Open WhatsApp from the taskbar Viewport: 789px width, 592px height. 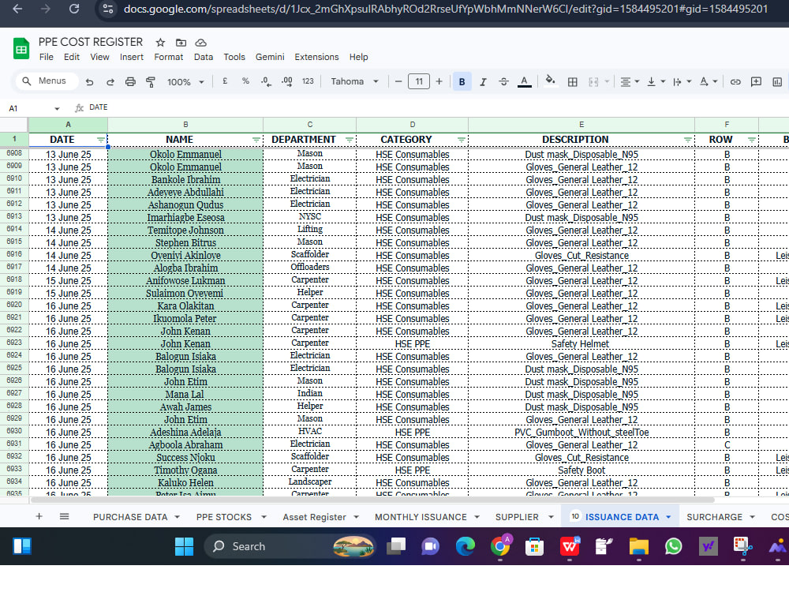[673, 546]
